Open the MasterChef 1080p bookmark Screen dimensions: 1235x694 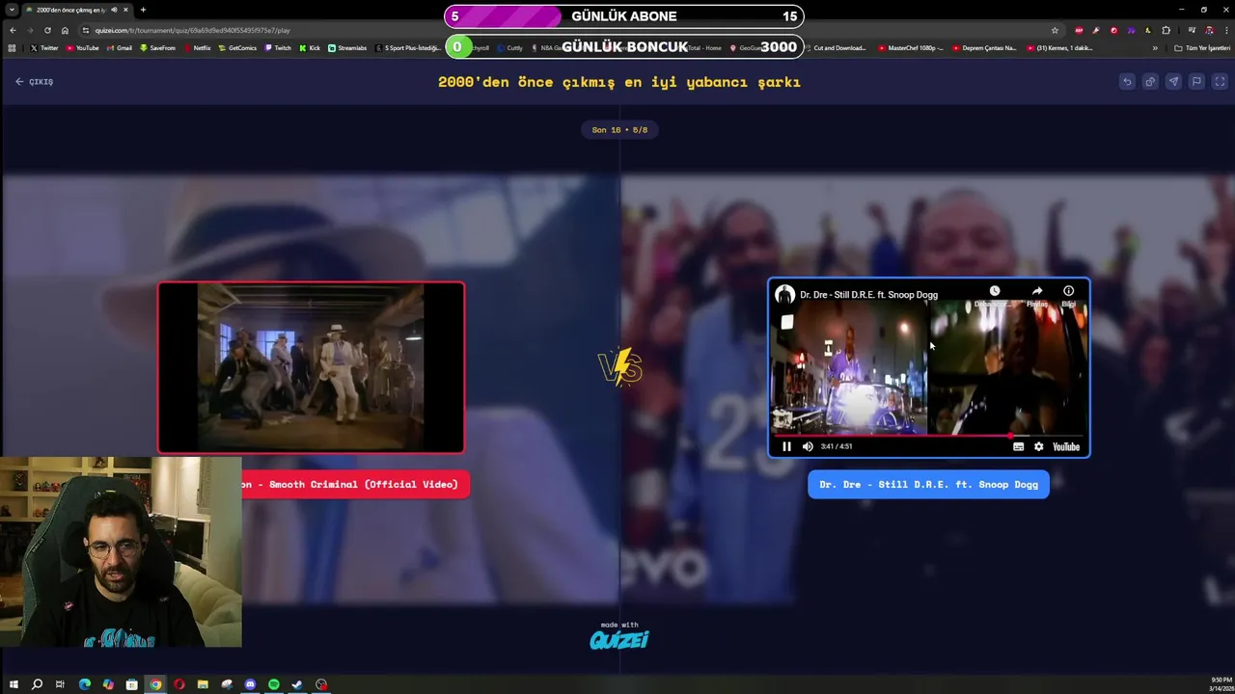[911, 48]
